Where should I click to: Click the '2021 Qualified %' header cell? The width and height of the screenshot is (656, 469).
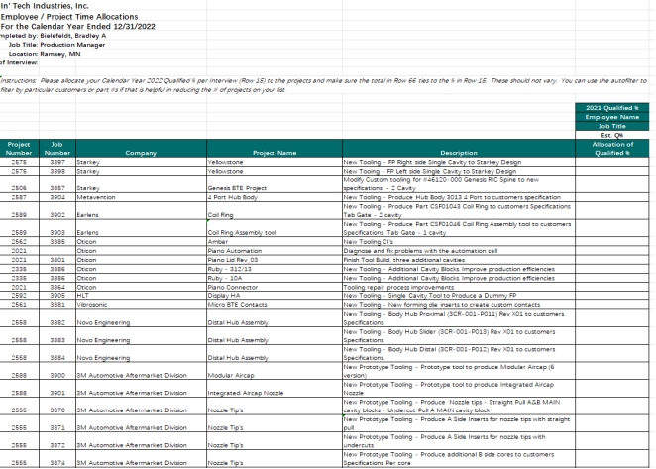point(611,108)
